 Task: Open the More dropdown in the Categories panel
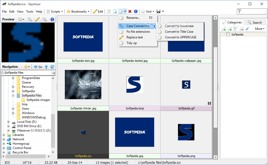[260, 29]
